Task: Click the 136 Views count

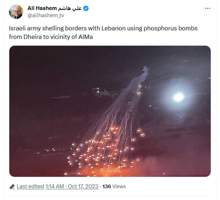Action: [114, 186]
